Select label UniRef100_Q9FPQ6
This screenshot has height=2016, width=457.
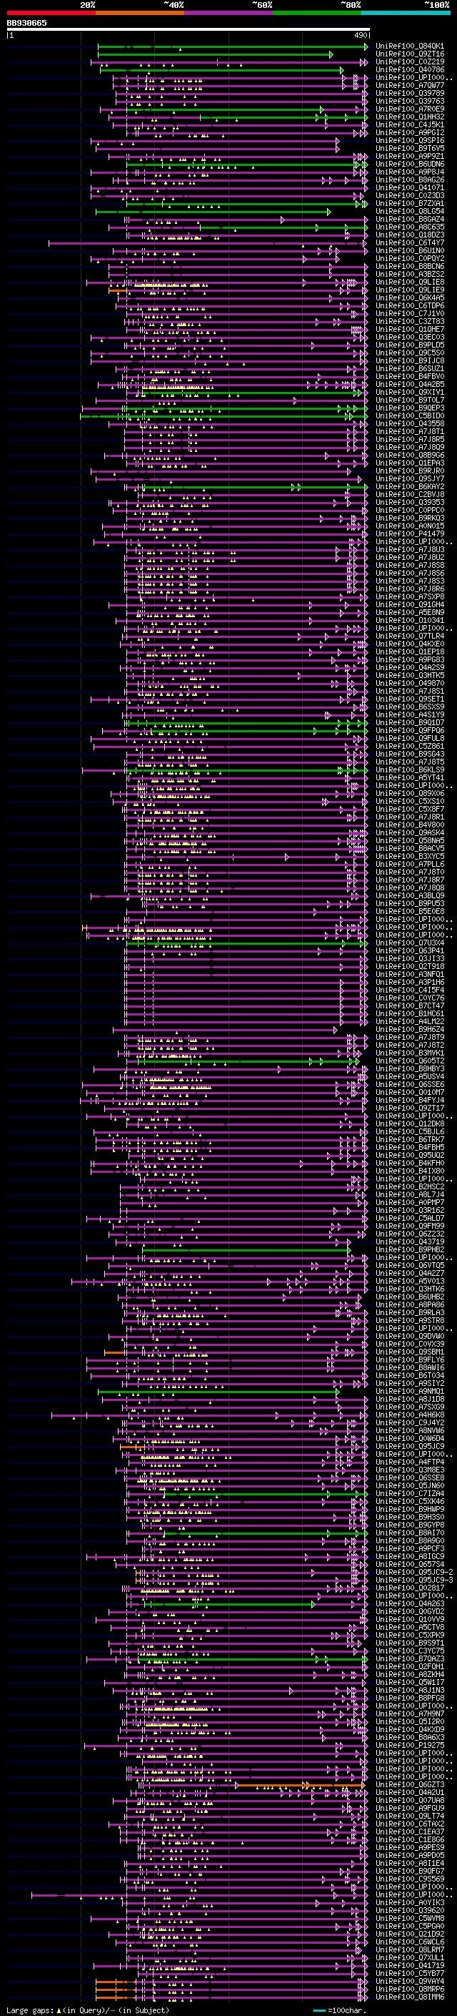point(409,731)
